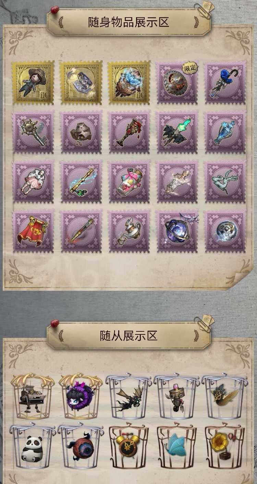This screenshot has height=484, width=257.
Task: Choose the red cape accessory stamp
Action: pos(33,231)
